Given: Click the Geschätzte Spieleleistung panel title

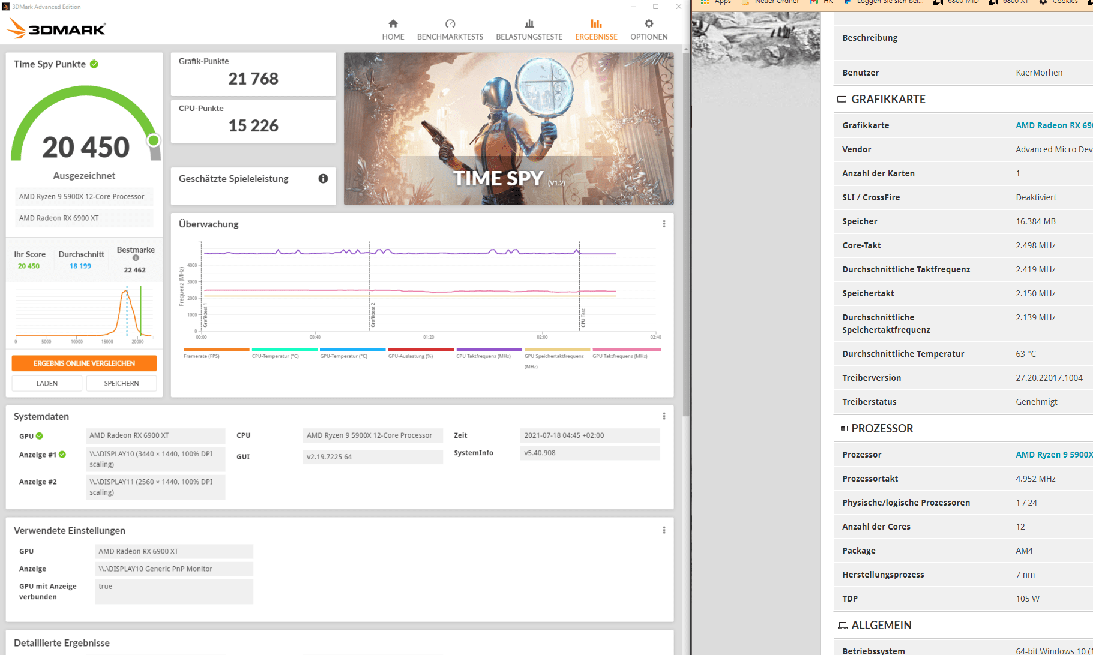Looking at the screenshot, I should tap(233, 179).
